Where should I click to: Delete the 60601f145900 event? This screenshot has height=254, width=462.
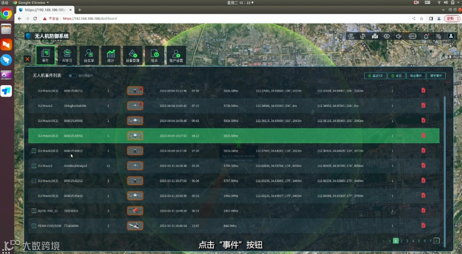(x=423, y=121)
